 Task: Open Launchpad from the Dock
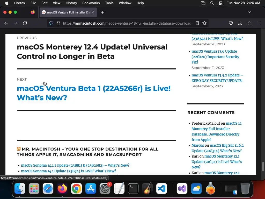click(x=34, y=189)
